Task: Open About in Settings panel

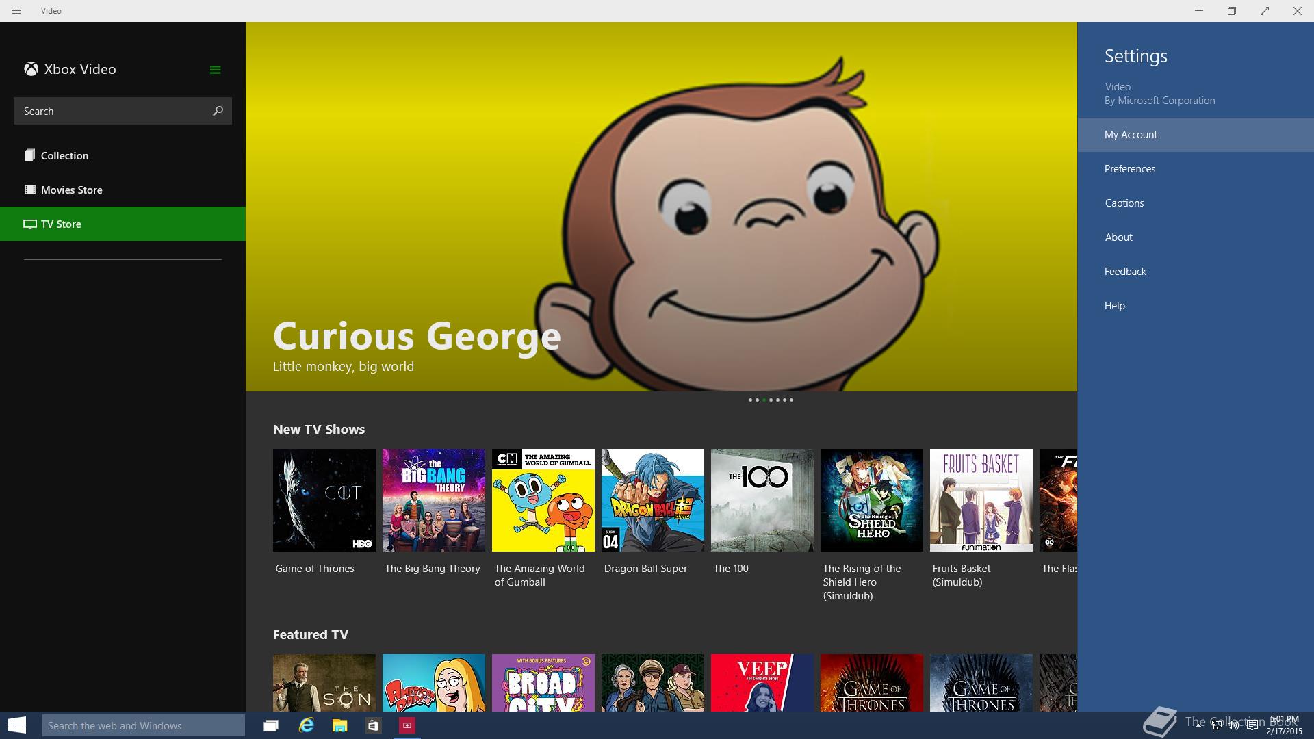Action: 1196,237
